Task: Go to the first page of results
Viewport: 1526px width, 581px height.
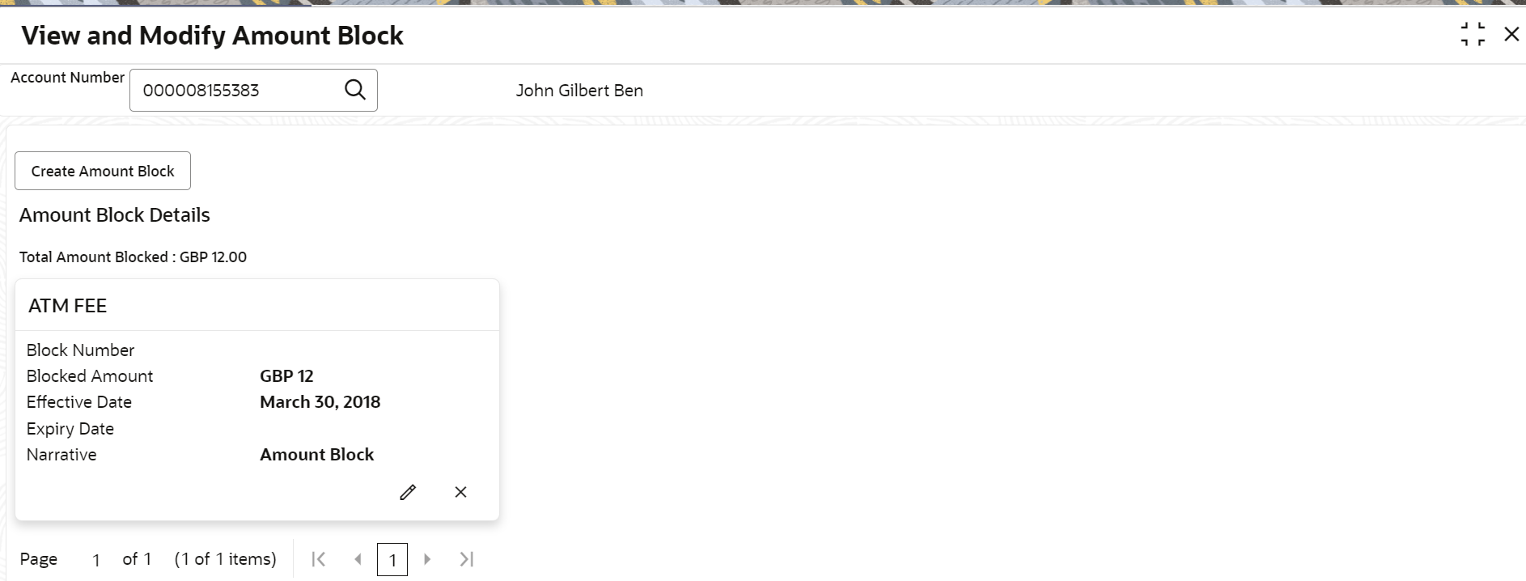Action: point(319,559)
